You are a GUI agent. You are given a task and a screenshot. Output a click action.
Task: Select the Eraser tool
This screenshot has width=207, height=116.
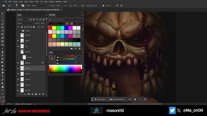coord(2,59)
